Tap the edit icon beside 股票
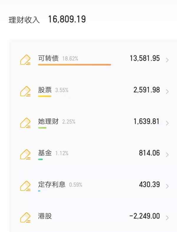 (25, 91)
